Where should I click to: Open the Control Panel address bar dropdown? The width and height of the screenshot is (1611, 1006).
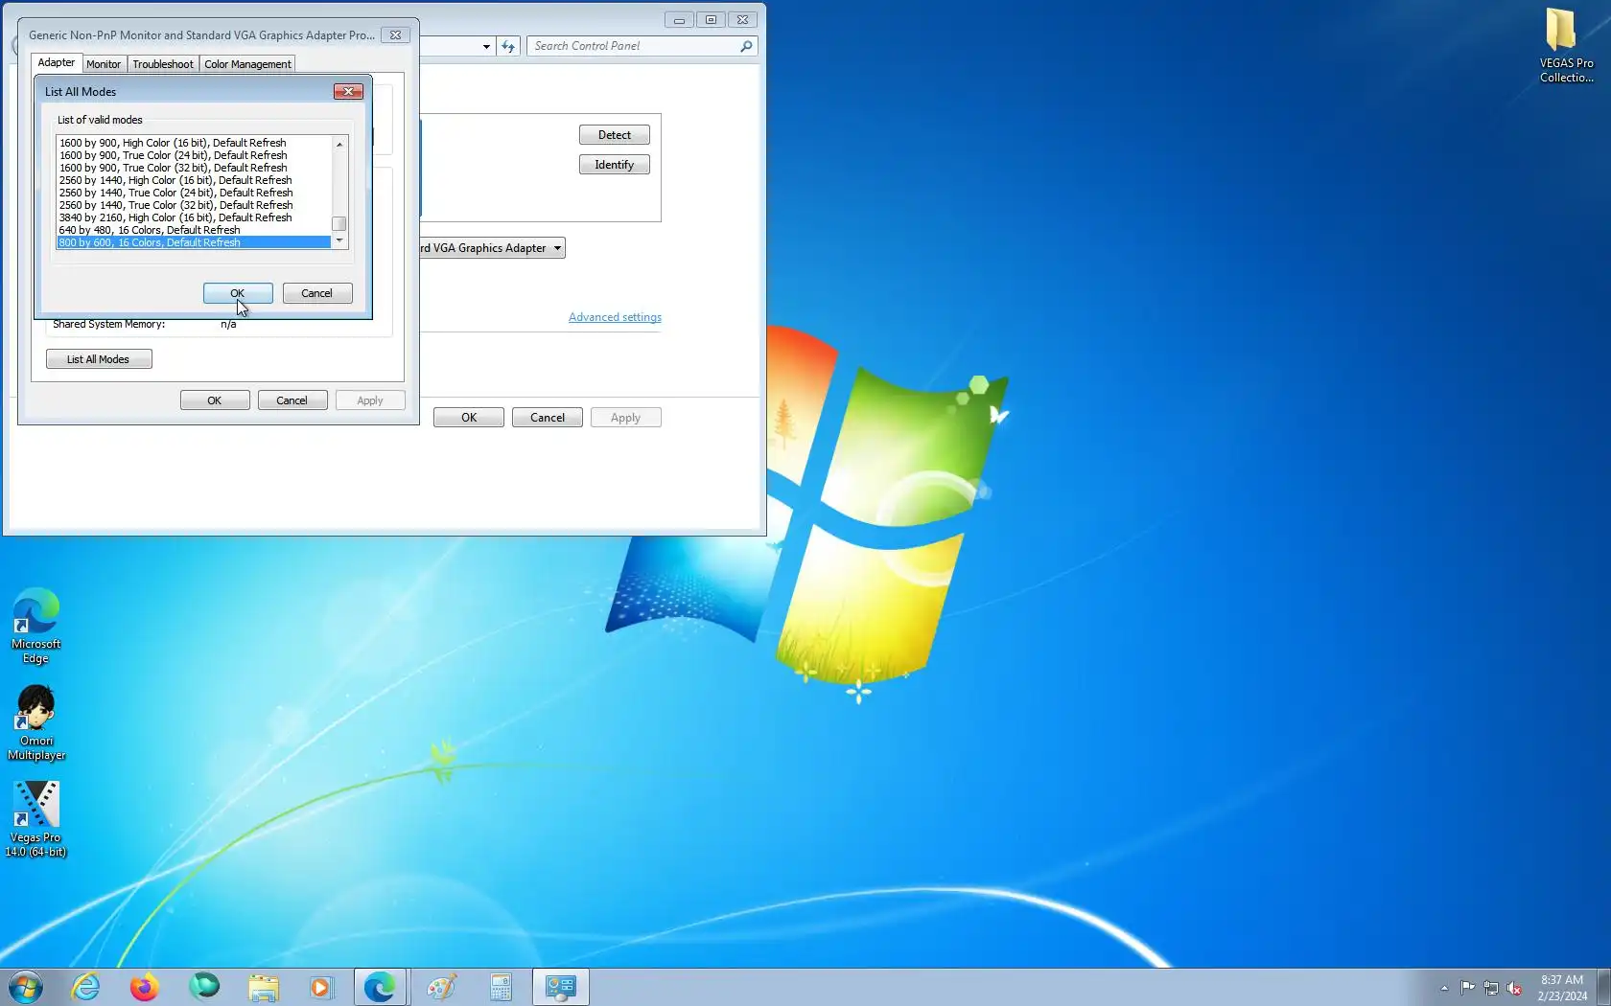point(486,46)
